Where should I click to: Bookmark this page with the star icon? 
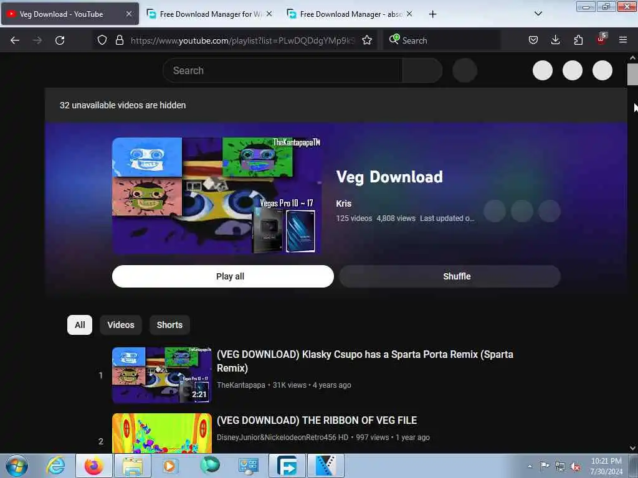coord(367,40)
